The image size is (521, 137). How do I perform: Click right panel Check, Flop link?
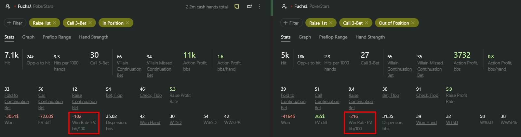coord(427,95)
